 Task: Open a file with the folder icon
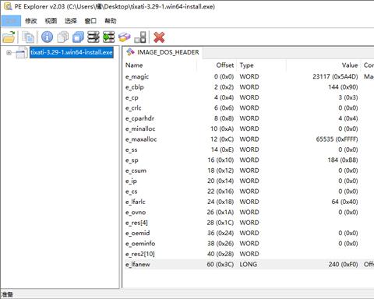[9, 37]
